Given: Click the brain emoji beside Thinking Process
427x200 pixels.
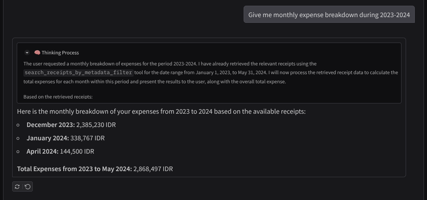Looking at the screenshot, I should pos(37,52).
